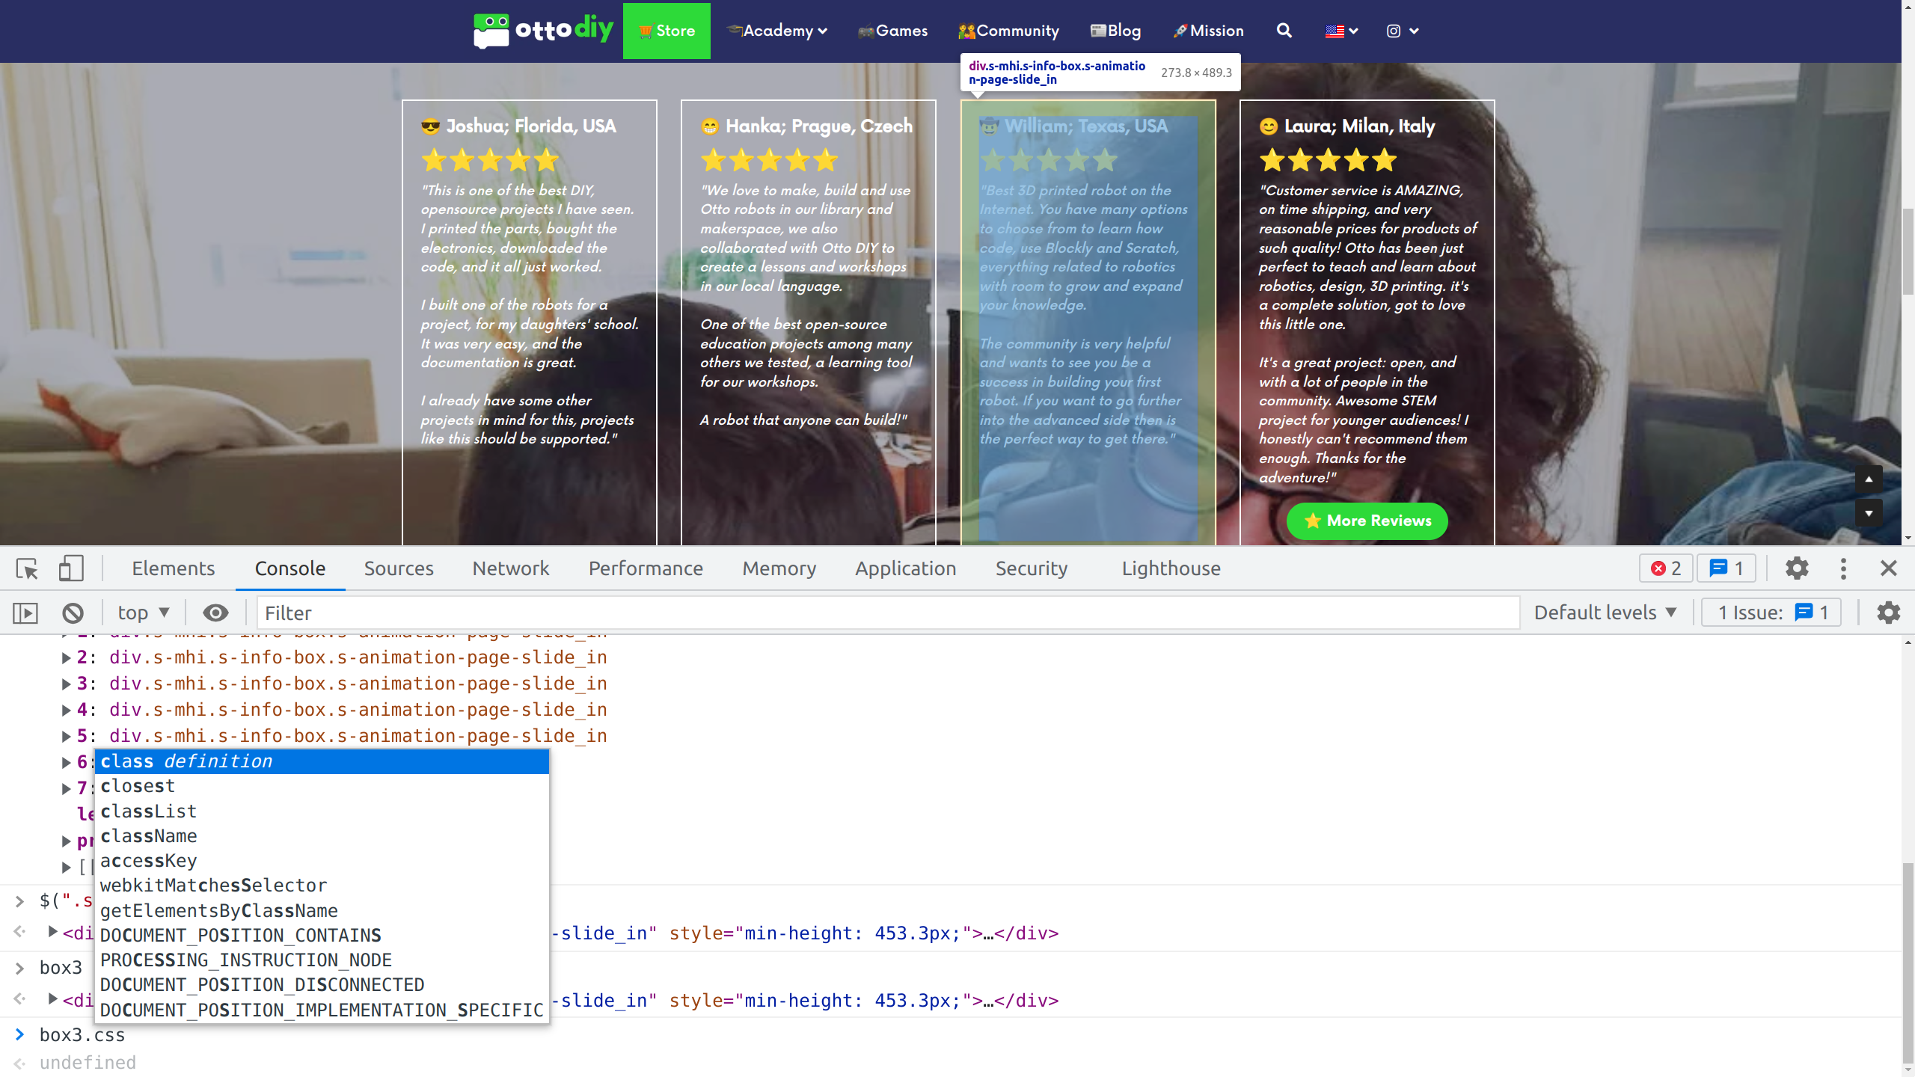This screenshot has height=1077, width=1915.
Task: Open DevTools settings gear icon
Action: click(1797, 568)
